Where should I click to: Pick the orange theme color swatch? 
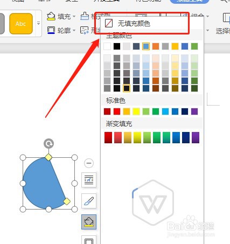click(x=156, y=46)
